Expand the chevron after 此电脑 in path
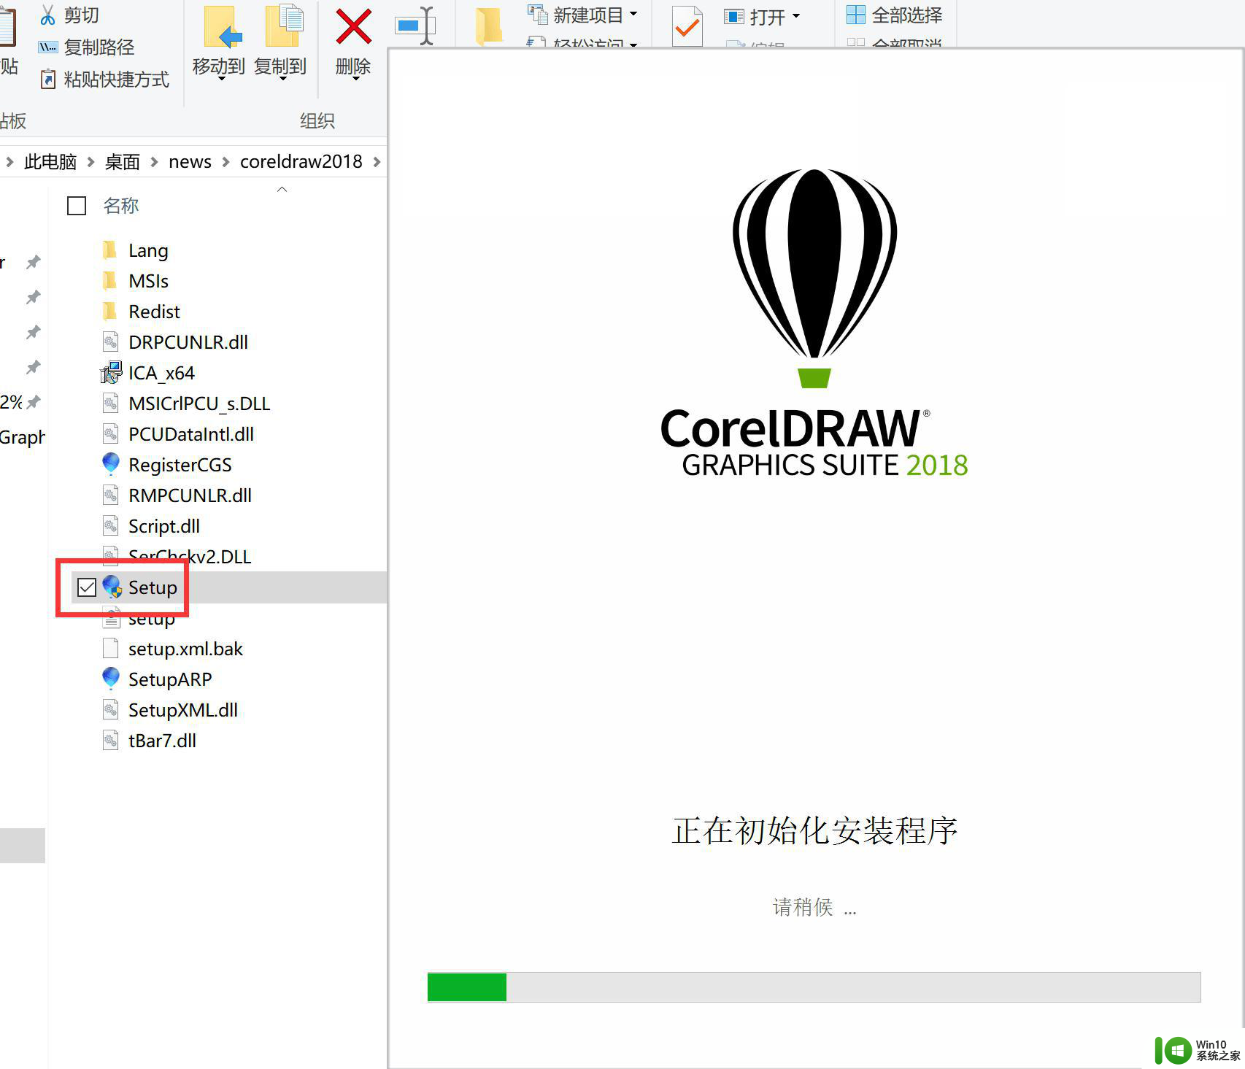1245x1069 pixels. click(90, 161)
